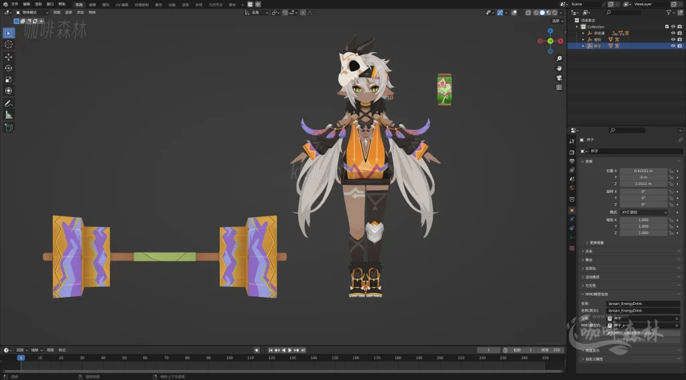The image size is (686, 380).
Task: Click the Location X value field
Action: point(644,171)
